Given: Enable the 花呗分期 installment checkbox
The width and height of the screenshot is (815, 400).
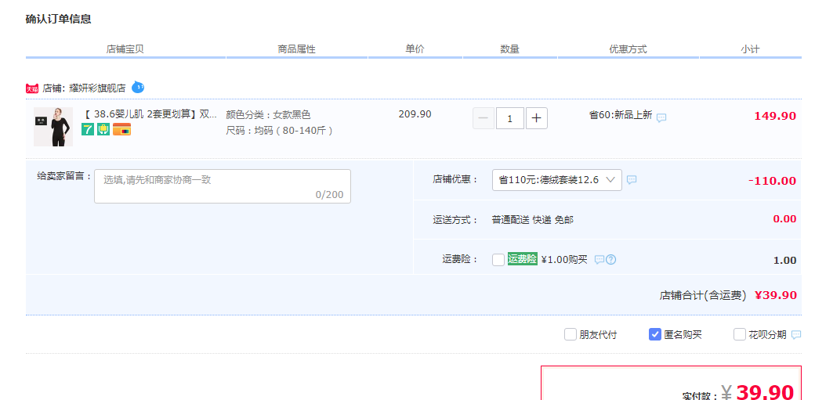Looking at the screenshot, I should pyautogui.click(x=740, y=334).
